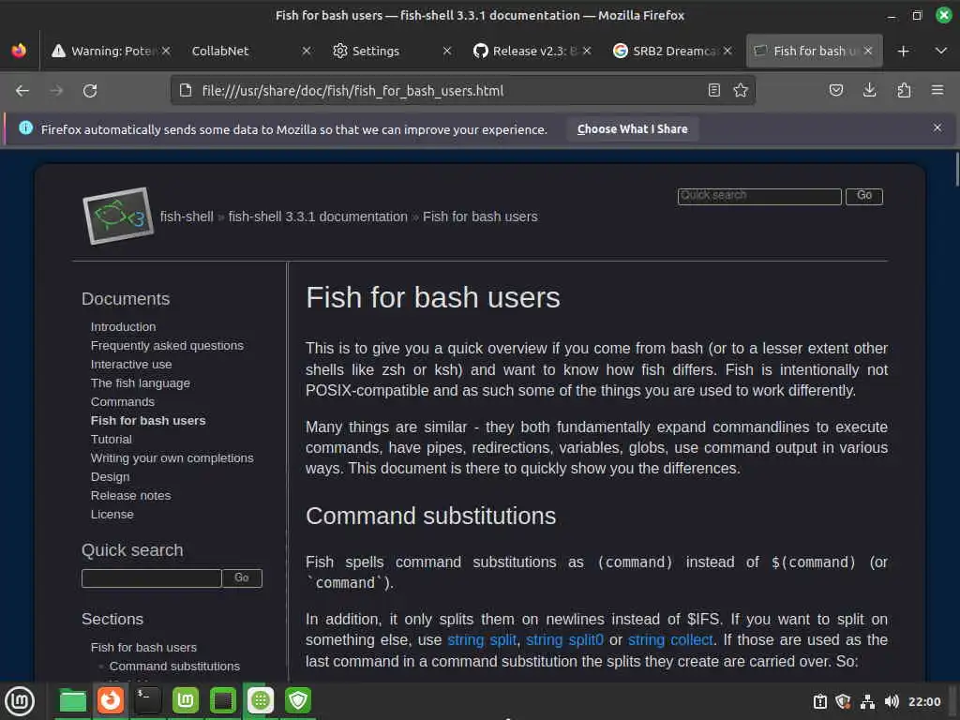This screenshot has width=960, height=720.
Task: Focus the sidebar Quick search input
Action: (151, 578)
